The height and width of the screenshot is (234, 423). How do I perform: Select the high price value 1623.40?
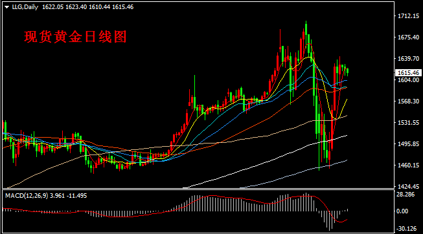76,7
